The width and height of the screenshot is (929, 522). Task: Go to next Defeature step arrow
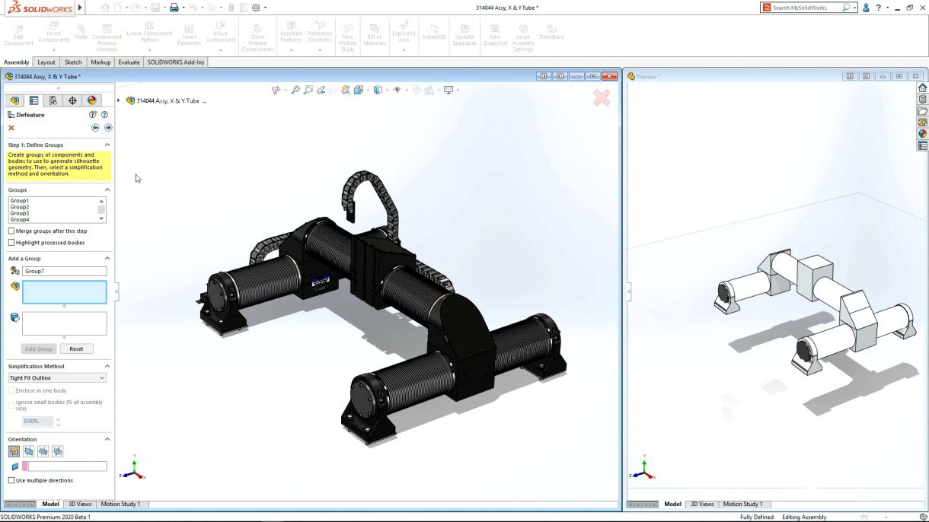pos(108,128)
